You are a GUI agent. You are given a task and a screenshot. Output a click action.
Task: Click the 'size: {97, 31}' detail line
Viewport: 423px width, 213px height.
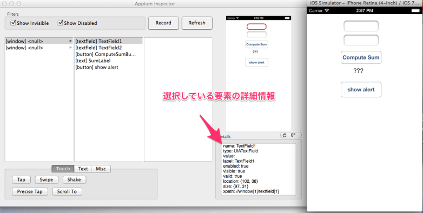click(x=236, y=187)
